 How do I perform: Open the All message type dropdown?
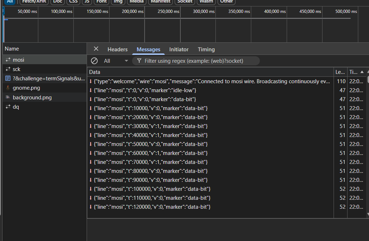(116, 61)
